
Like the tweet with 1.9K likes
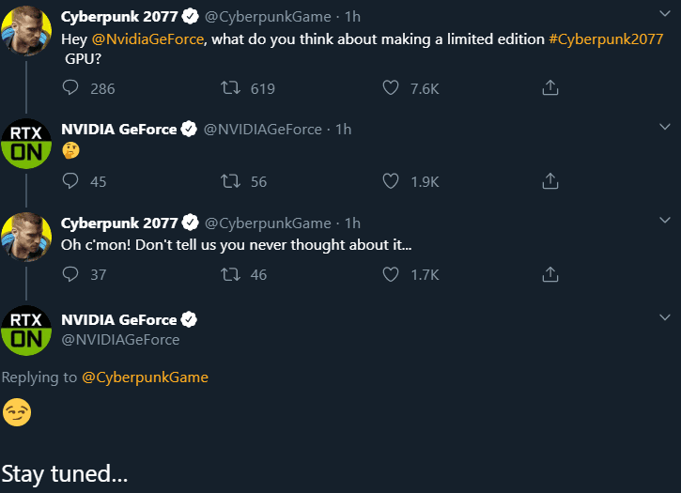392,181
